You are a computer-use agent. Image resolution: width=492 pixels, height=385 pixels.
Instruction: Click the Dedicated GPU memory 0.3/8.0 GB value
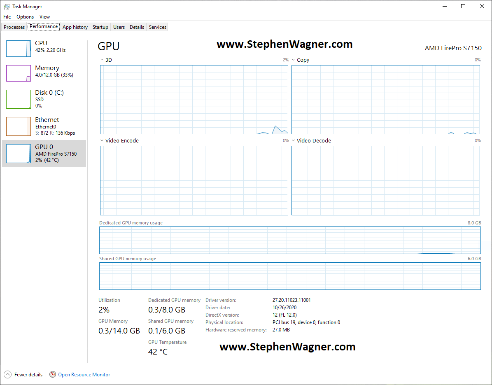(167, 310)
